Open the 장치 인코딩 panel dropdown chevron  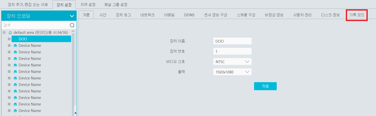coord(72,16)
